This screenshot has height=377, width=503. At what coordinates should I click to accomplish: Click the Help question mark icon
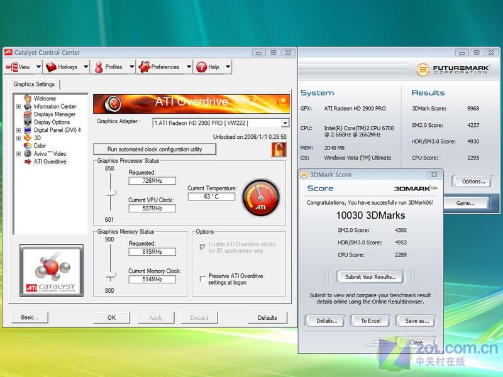pyautogui.click(x=201, y=67)
